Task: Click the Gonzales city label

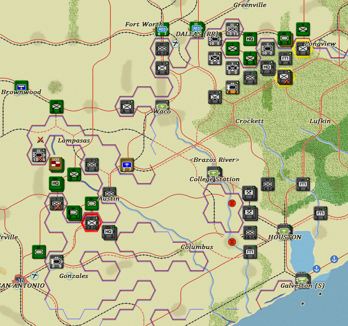Action: 73,276
